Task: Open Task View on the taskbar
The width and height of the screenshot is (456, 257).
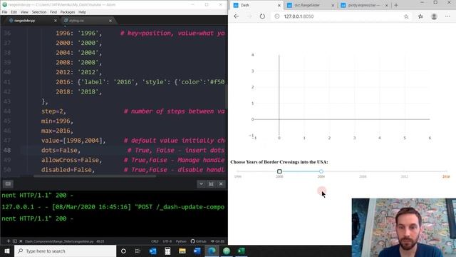Action: tap(138, 251)
